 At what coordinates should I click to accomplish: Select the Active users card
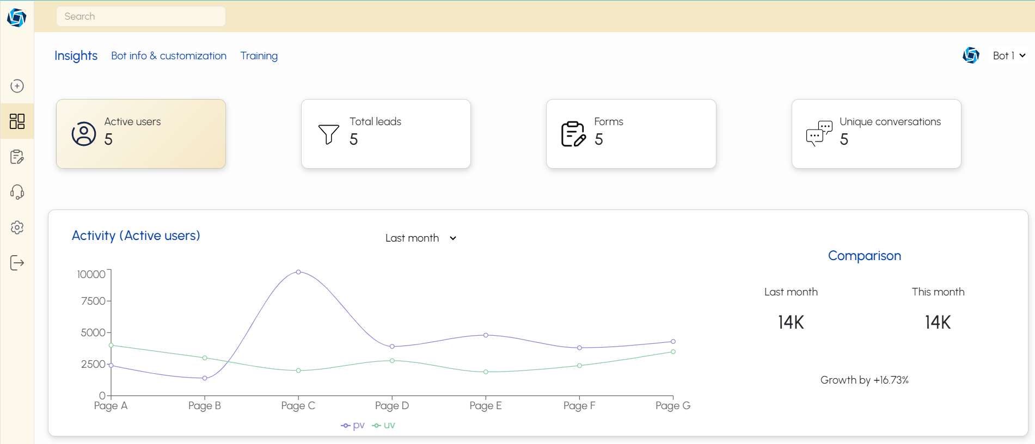click(141, 134)
